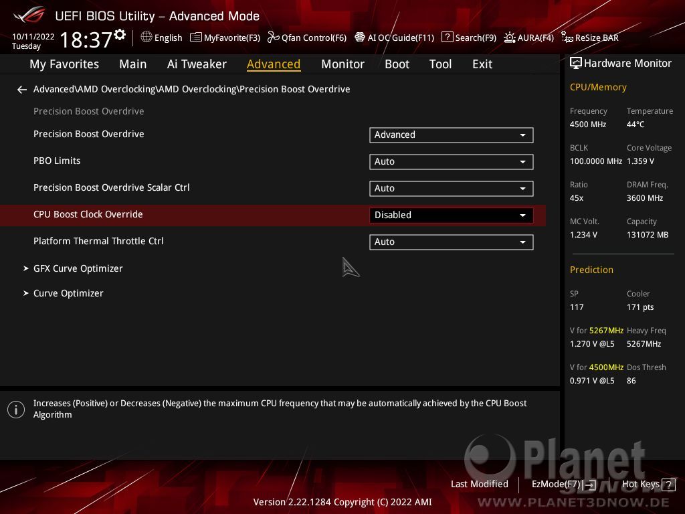Click the ROG logo icon

coord(29,15)
